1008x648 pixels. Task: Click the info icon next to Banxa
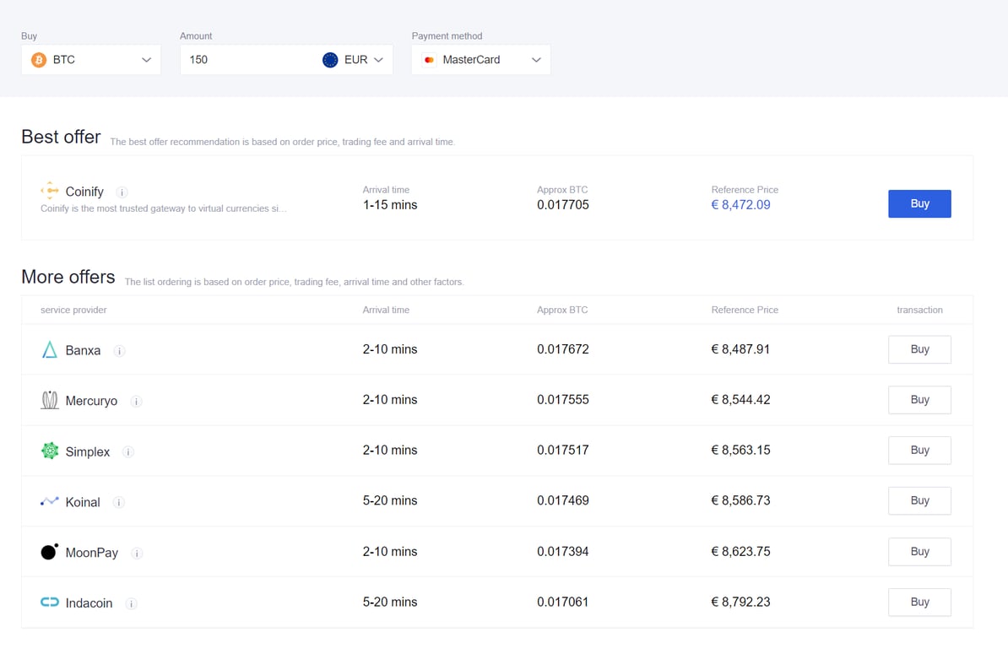point(120,351)
